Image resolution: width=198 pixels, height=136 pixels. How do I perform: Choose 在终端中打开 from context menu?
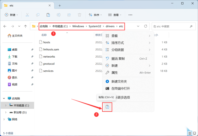click(121, 89)
